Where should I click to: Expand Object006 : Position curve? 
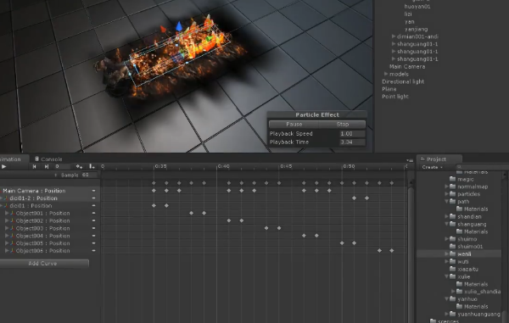[x=7, y=251]
